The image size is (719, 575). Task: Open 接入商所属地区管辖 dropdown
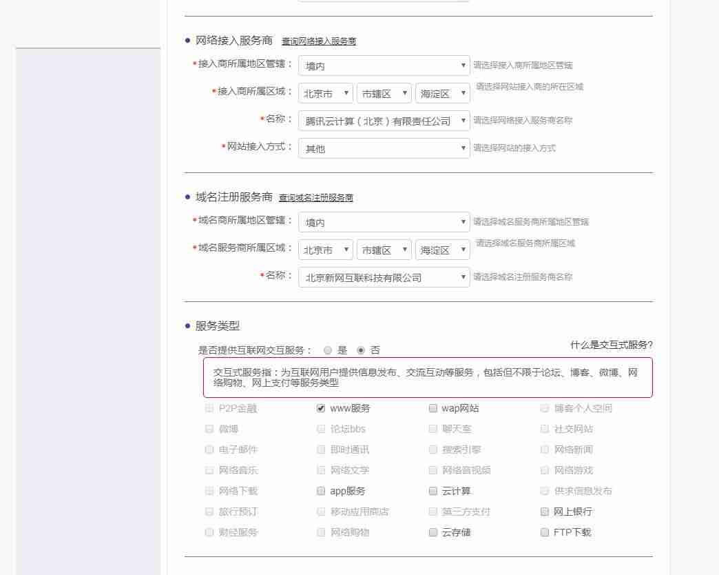tap(384, 65)
